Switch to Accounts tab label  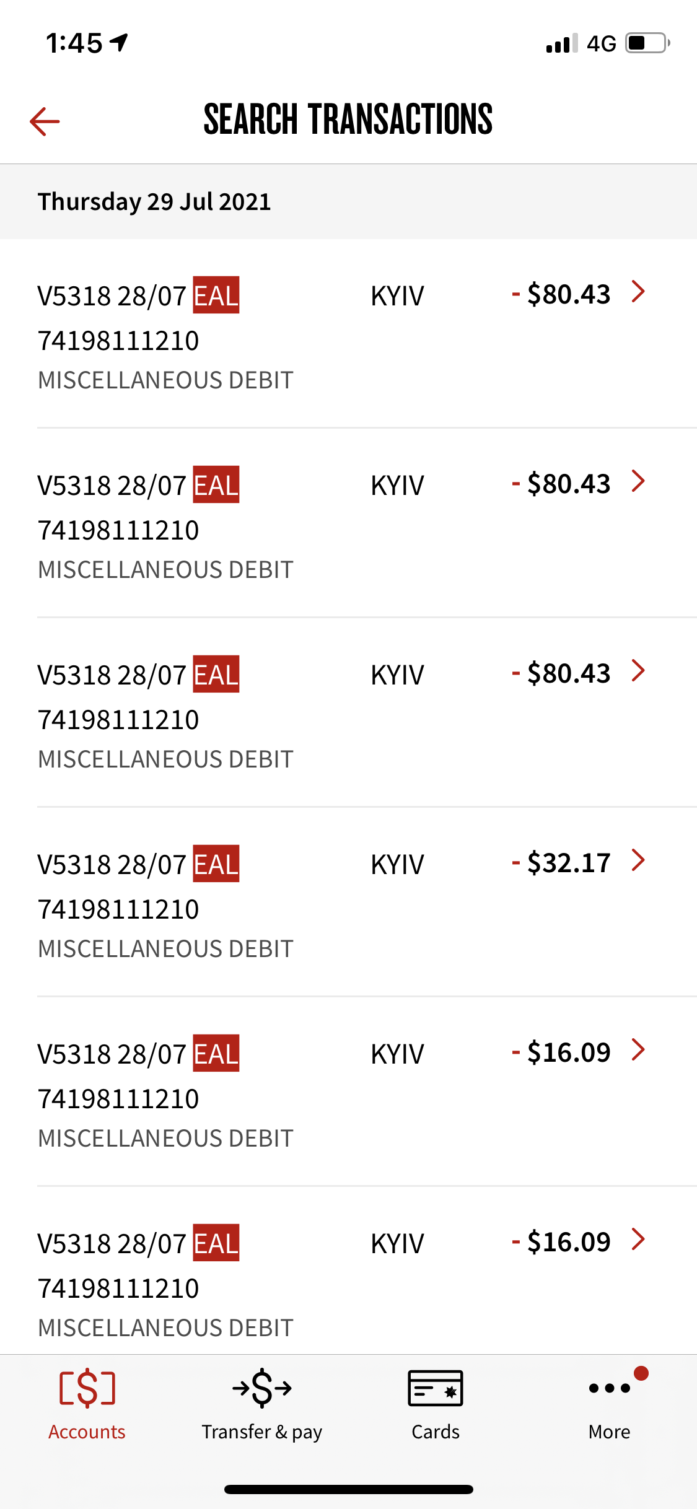click(87, 1432)
